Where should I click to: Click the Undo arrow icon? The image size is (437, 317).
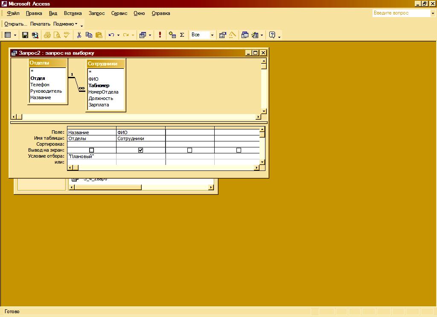click(111, 35)
